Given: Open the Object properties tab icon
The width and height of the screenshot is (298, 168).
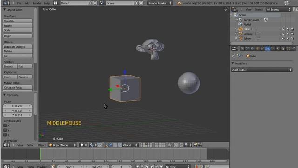Looking at the screenshot, I should tap(257, 49).
